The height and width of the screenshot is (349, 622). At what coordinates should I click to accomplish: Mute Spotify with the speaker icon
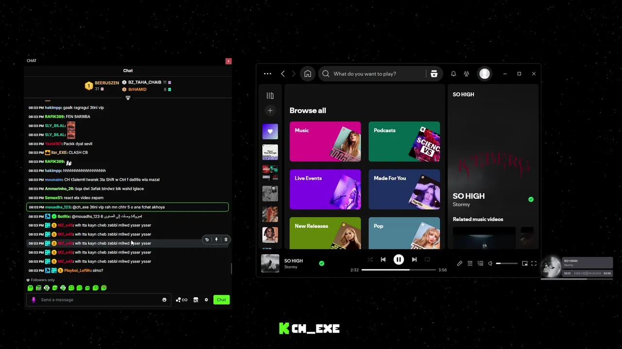pyautogui.click(x=490, y=263)
